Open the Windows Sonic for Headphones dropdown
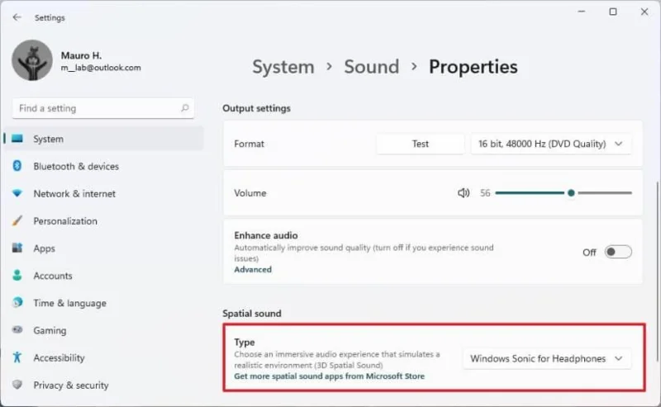The image size is (661, 407). coord(547,358)
